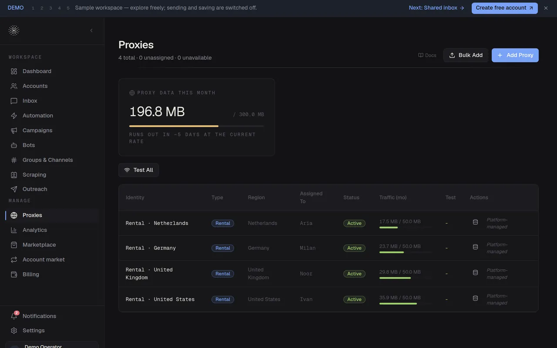The height and width of the screenshot is (348, 557).
Task: Click the proxy data usage progress bar
Action: 197,126
